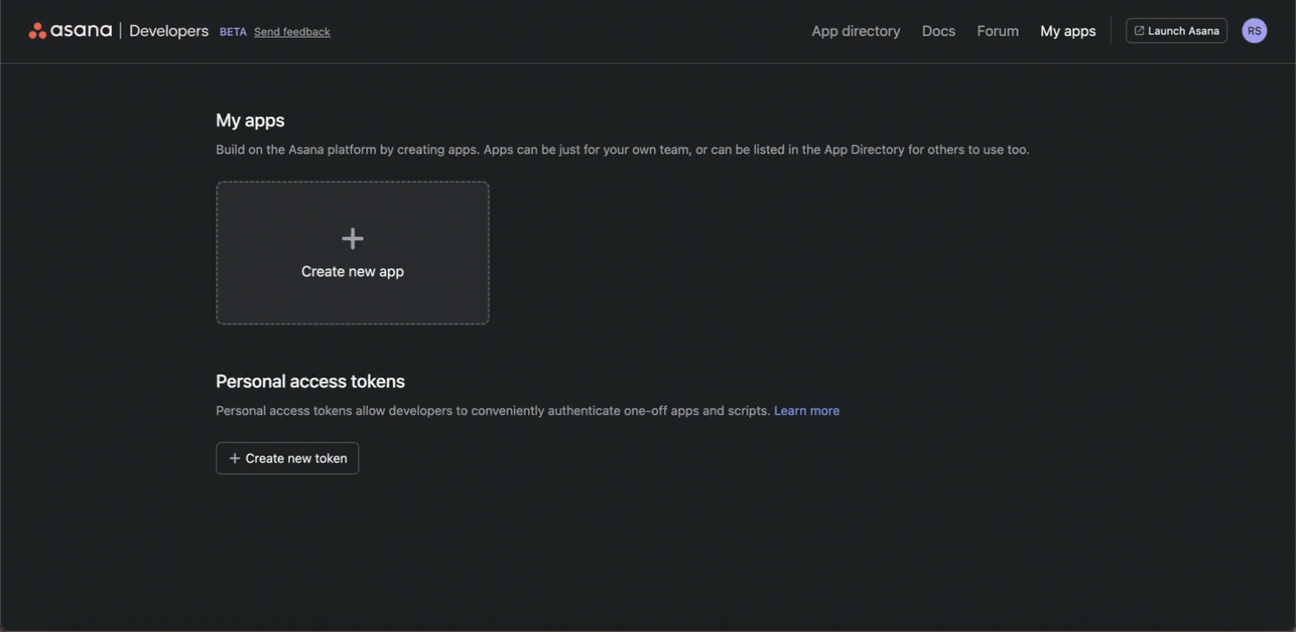The image size is (1296, 632).
Task: Select My apps in the top navigation
Action: 1068,31
